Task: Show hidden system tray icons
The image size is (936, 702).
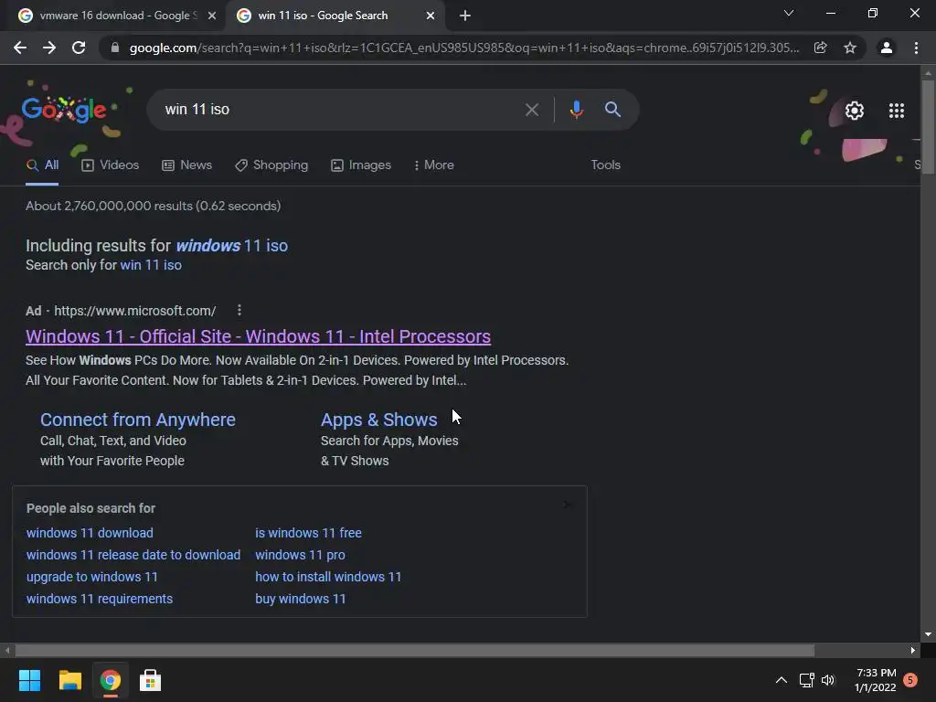Action: click(782, 680)
